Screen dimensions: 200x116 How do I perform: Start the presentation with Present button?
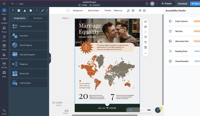pos(166,4)
